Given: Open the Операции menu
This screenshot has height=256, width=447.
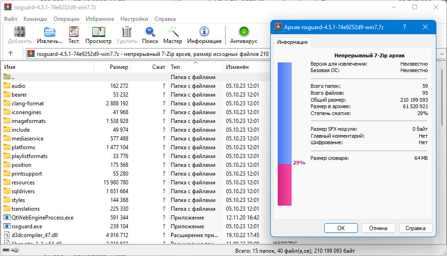Looking at the screenshot, I should pos(66,19).
